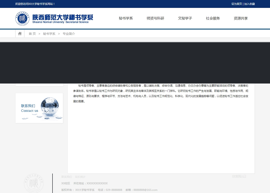Select 文秘学子 in the top navigation
Screen dimensions: 270x193
click(x=185, y=18)
